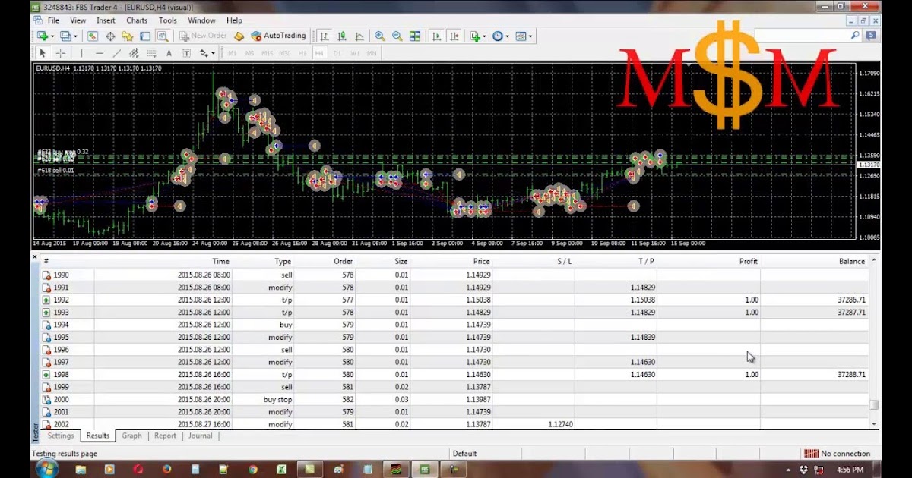Switch timeframe to M1
The height and width of the screenshot is (478, 912).
(232, 53)
